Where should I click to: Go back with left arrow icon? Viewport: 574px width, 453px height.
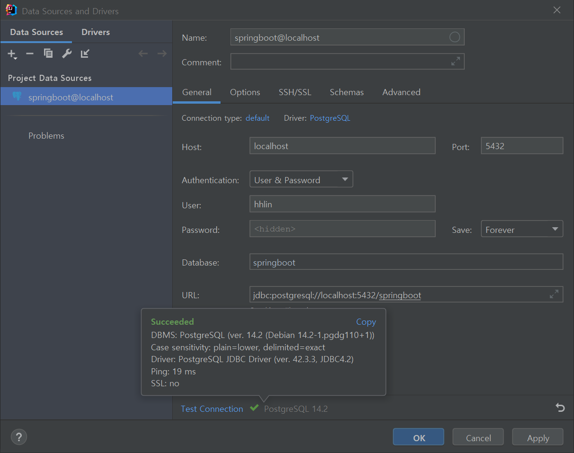click(x=143, y=53)
